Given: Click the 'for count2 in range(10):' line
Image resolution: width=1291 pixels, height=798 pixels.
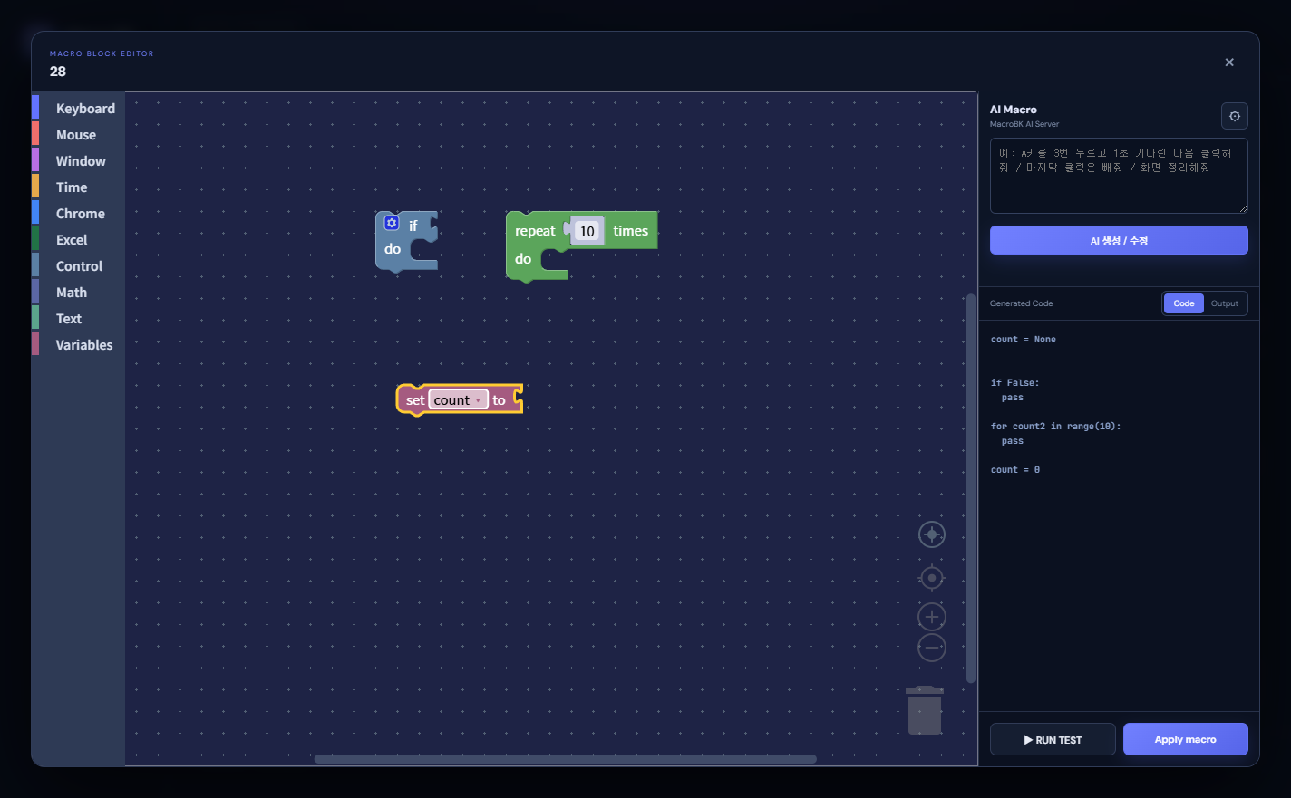Looking at the screenshot, I should (1055, 427).
